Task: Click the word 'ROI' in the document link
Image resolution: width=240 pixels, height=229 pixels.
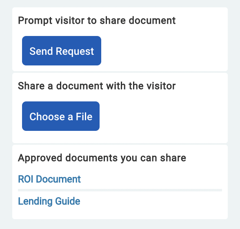Action: click(x=26, y=179)
